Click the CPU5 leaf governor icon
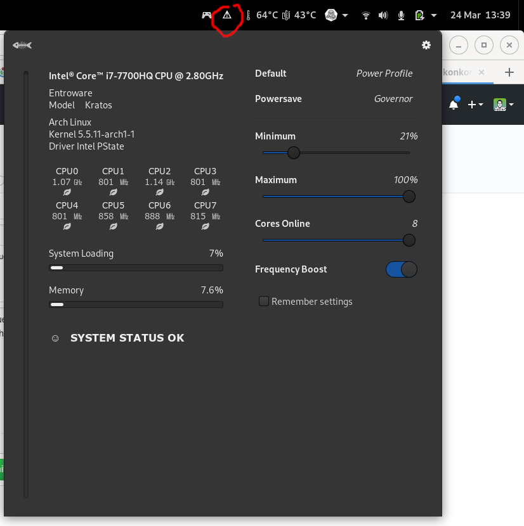The image size is (524, 526). click(113, 226)
